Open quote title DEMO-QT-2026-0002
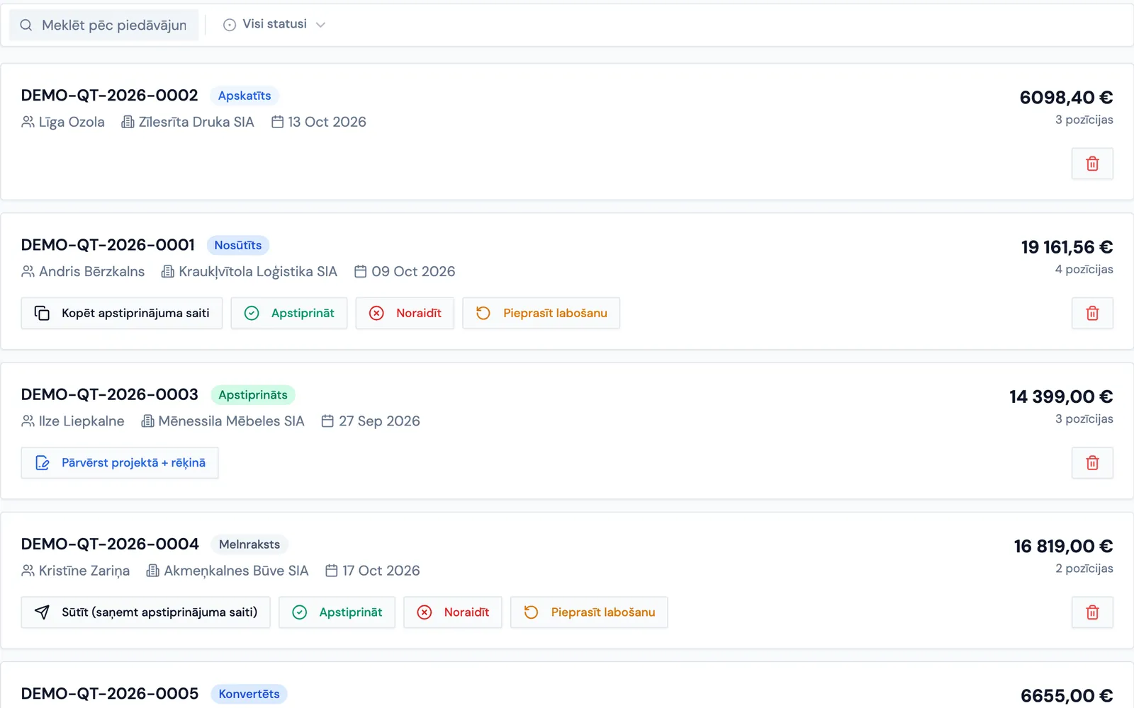 click(109, 96)
